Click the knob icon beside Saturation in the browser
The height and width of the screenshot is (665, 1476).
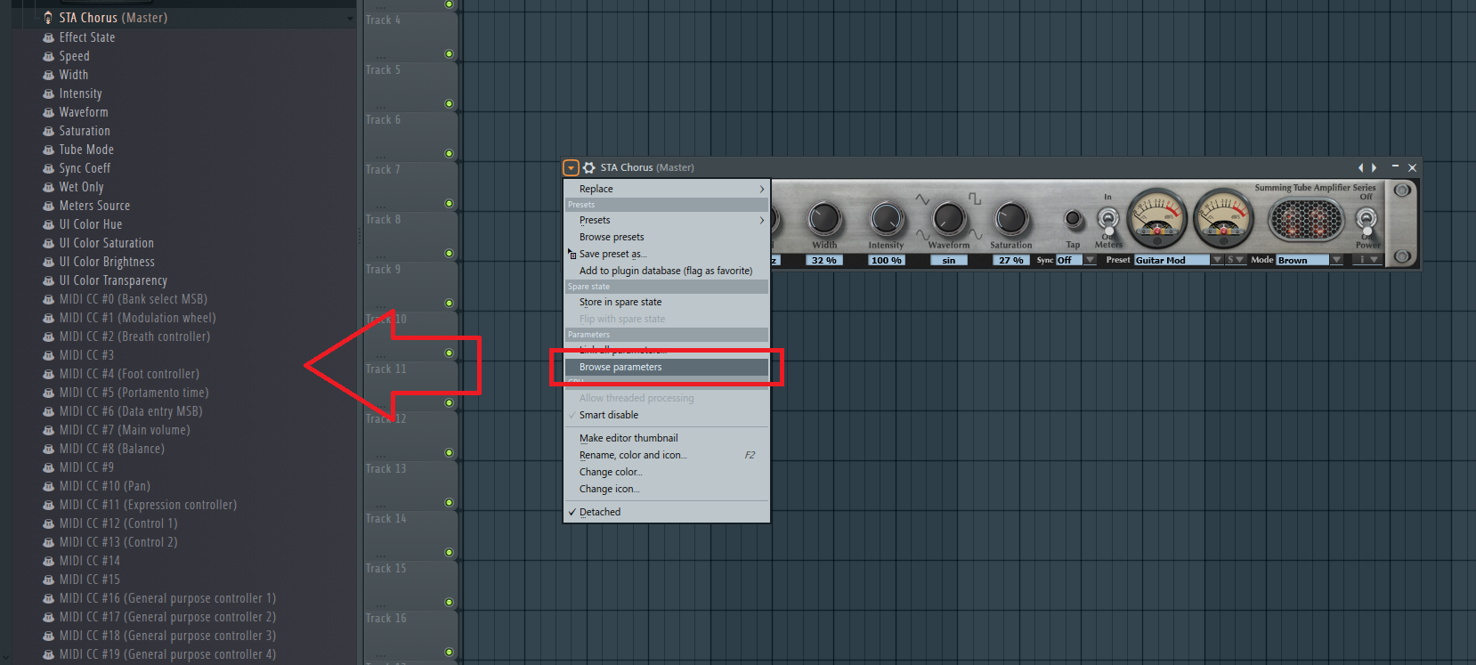click(x=48, y=131)
